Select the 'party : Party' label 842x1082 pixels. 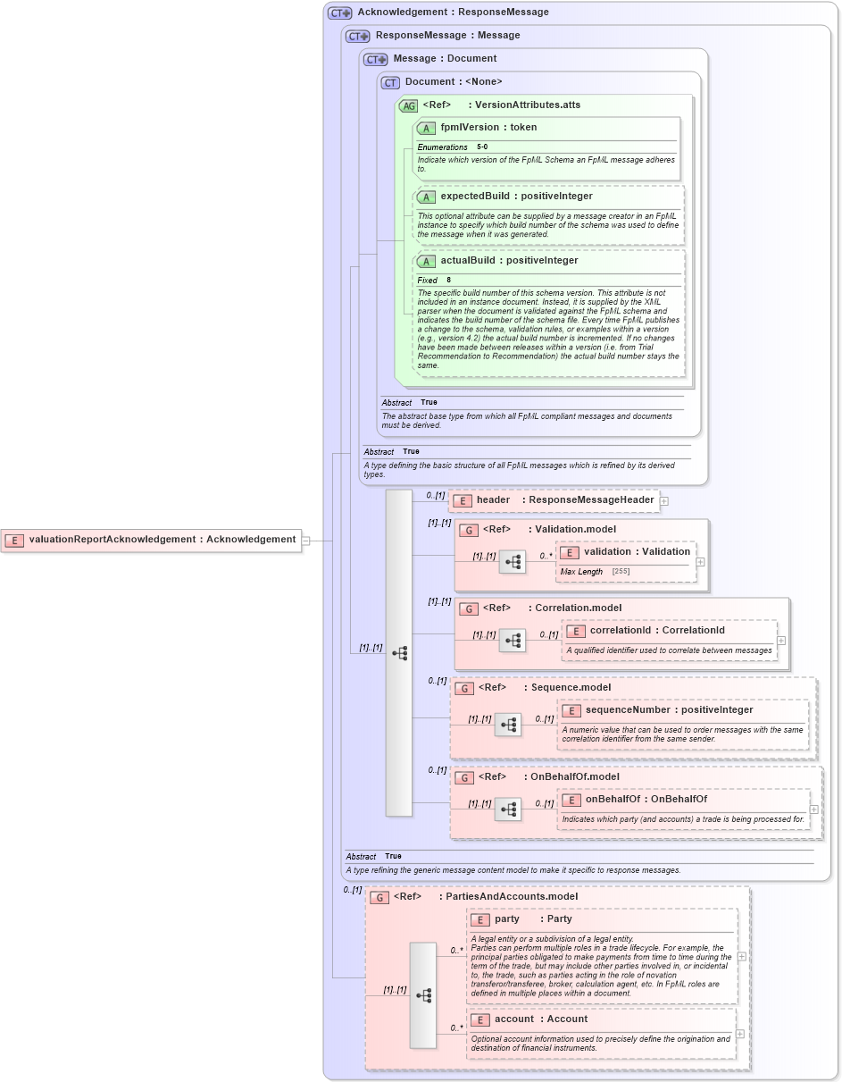click(534, 919)
